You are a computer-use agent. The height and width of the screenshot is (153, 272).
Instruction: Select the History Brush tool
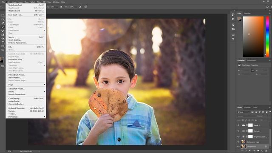pyautogui.click(x=3, y=31)
